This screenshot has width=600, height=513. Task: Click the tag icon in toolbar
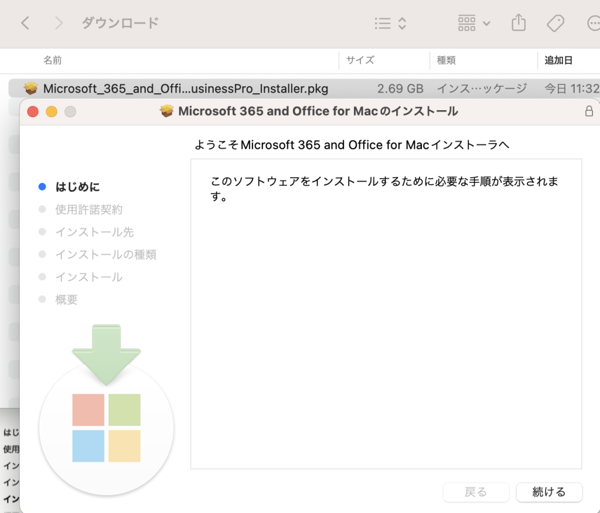[x=554, y=23]
